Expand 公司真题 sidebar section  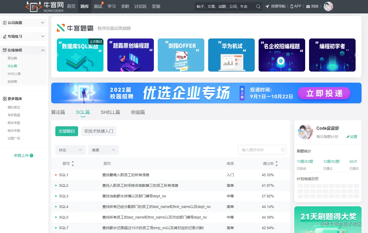click(x=24, y=23)
